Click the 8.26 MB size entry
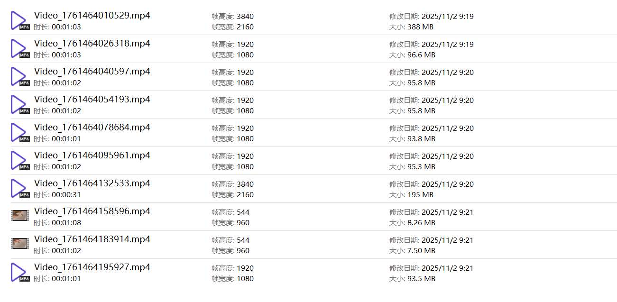617x302 pixels. tap(421, 223)
